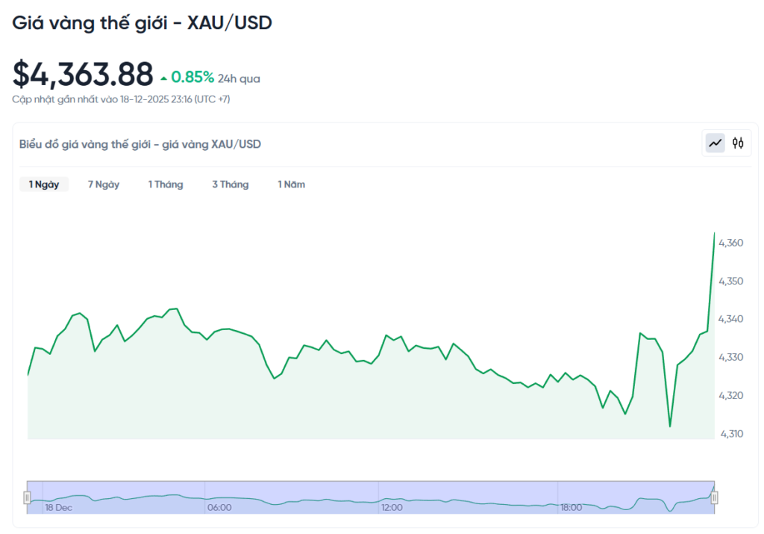Show the 3 Tháng chart range

coord(231,184)
